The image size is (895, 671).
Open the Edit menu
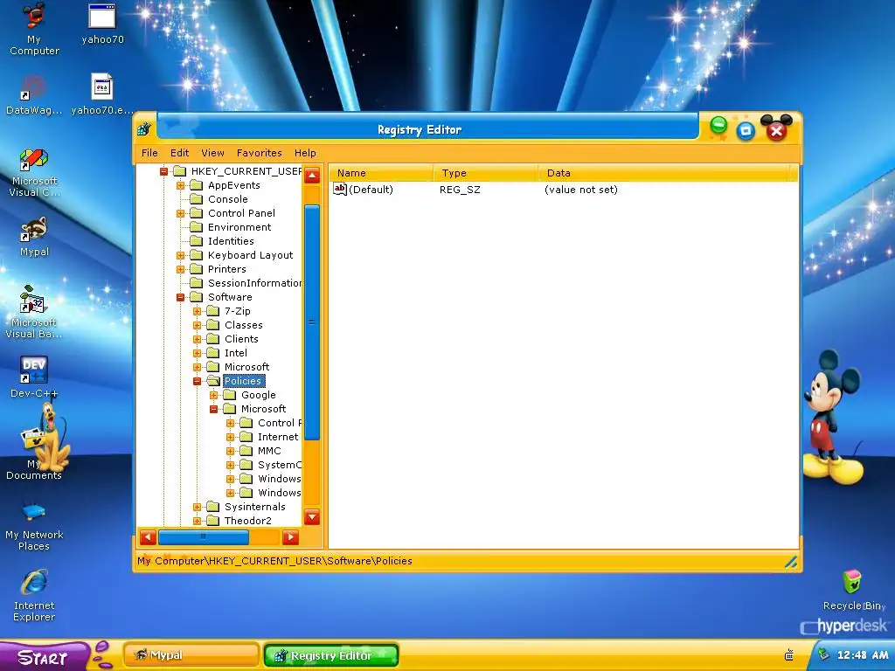pyautogui.click(x=179, y=153)
